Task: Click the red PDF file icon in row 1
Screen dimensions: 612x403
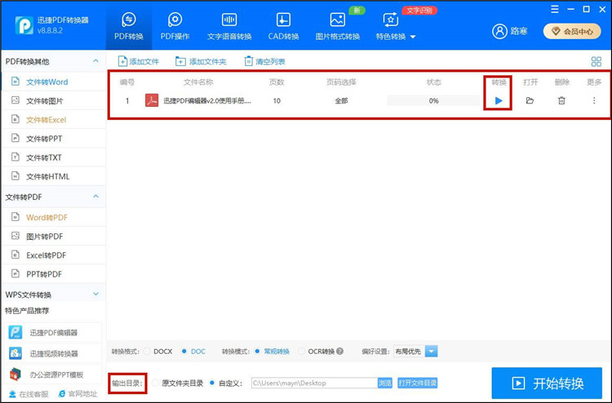Action: pos(152,100)
